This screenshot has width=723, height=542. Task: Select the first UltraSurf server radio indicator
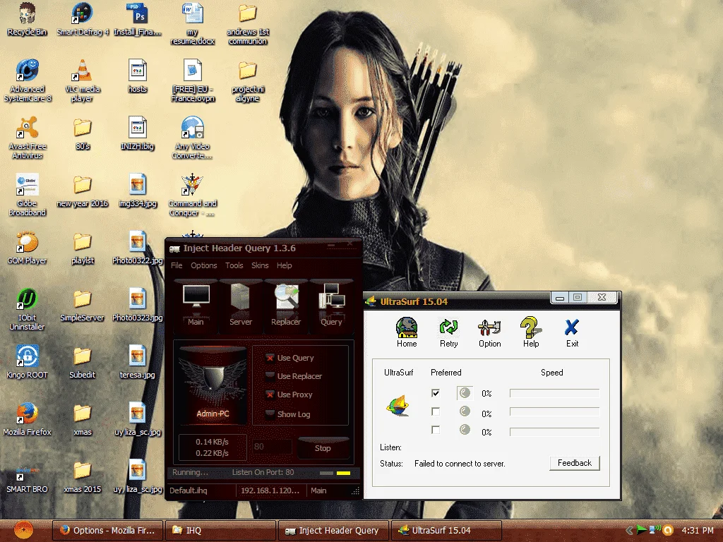[x=465, y=392]
